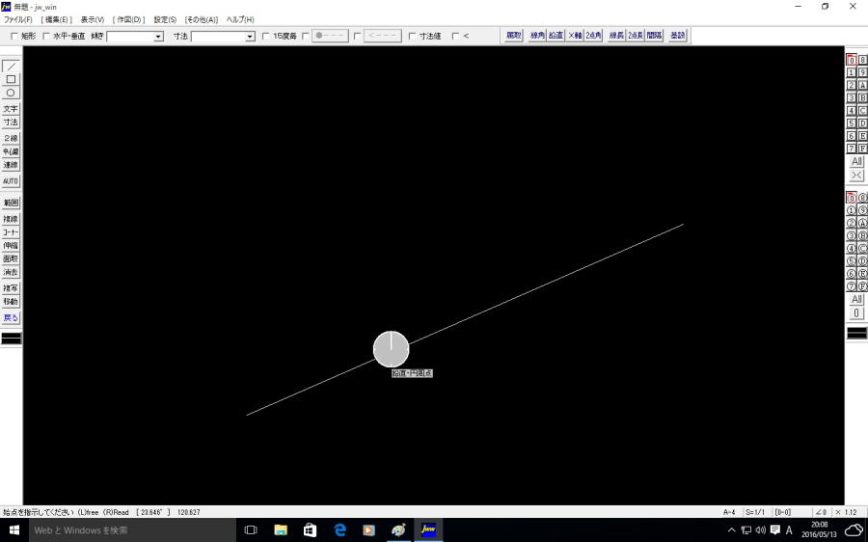
Task: Open the その他(A) menu
Action: (x=202, y=19)
